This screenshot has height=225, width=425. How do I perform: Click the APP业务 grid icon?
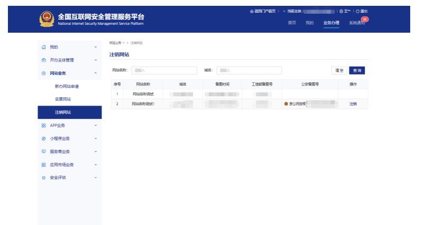[x=44, y=125]
